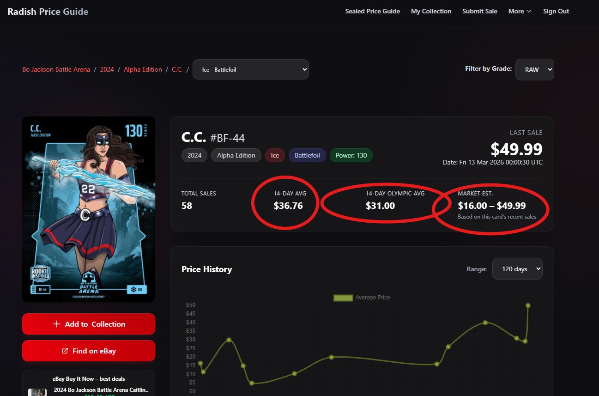The height and width of the screenshot is (396, 599).
Task: Click the external link icon on Find on eBay
Action: tap(65, 351)
